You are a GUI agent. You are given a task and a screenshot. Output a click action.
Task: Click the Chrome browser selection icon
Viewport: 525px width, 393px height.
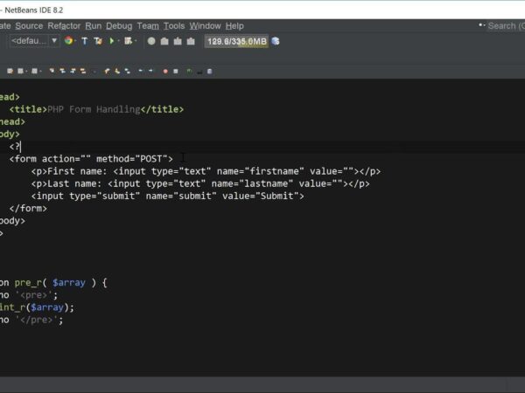coord(68,41)
